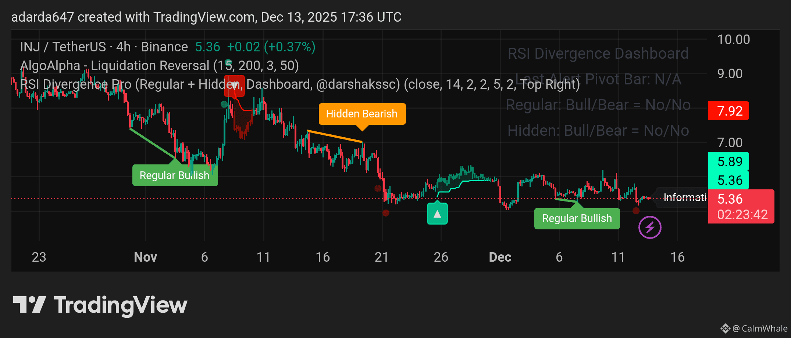Click the 7.92 red price label
The image size is (791, 338).
pyautogui.click(x=728, y=111)
